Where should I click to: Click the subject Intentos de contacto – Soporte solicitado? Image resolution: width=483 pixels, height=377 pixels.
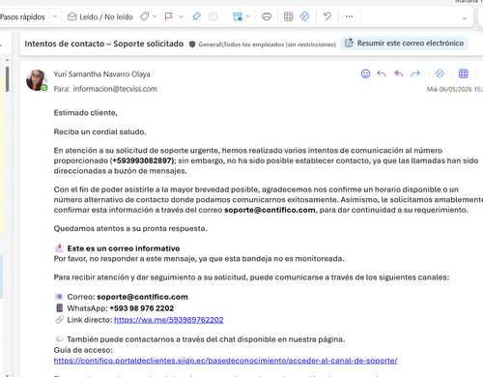click(x=104, y=43)
